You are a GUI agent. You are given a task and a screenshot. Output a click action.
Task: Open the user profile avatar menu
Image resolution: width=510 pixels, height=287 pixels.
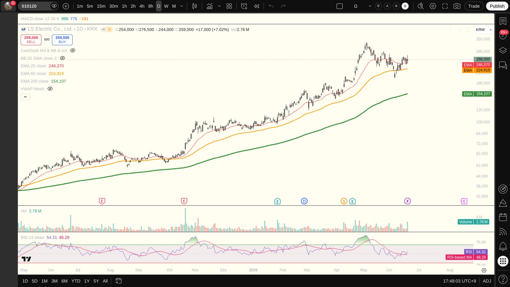(8, 6)
